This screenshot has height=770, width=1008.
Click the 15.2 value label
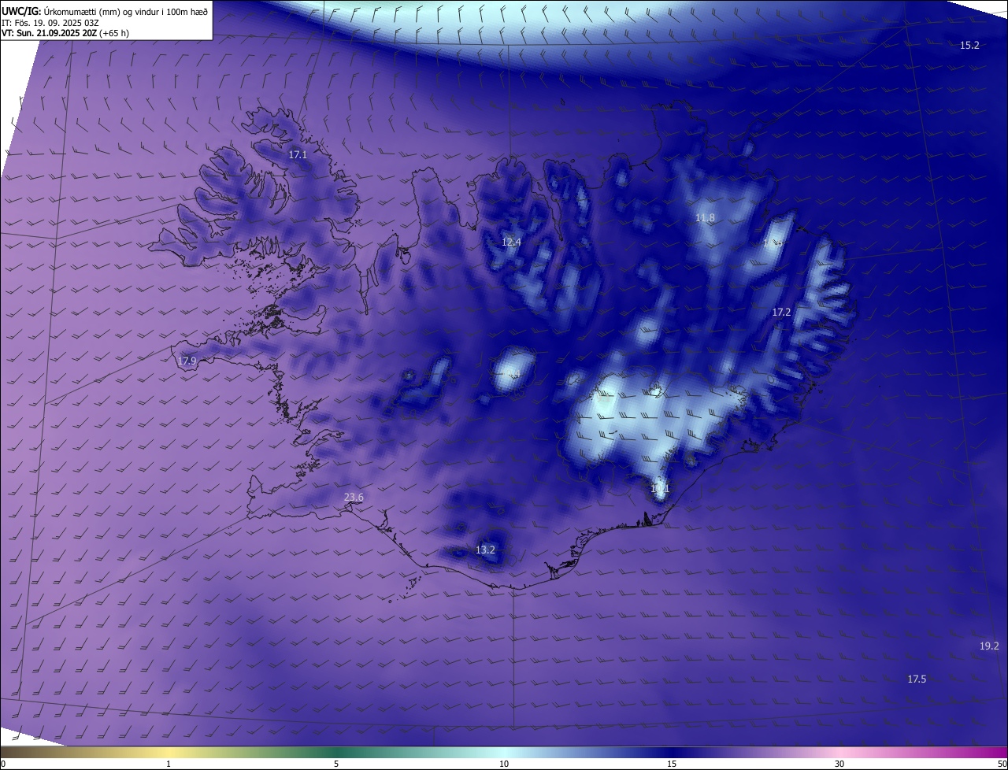969,46
